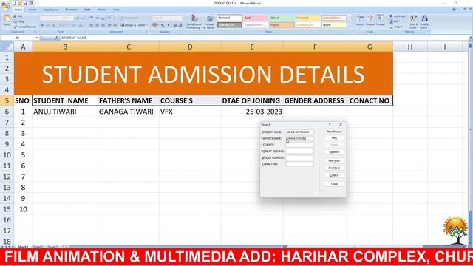Screen dimensions: 473x266
Task: Apply the Input cell style
Action: [282, 24]
